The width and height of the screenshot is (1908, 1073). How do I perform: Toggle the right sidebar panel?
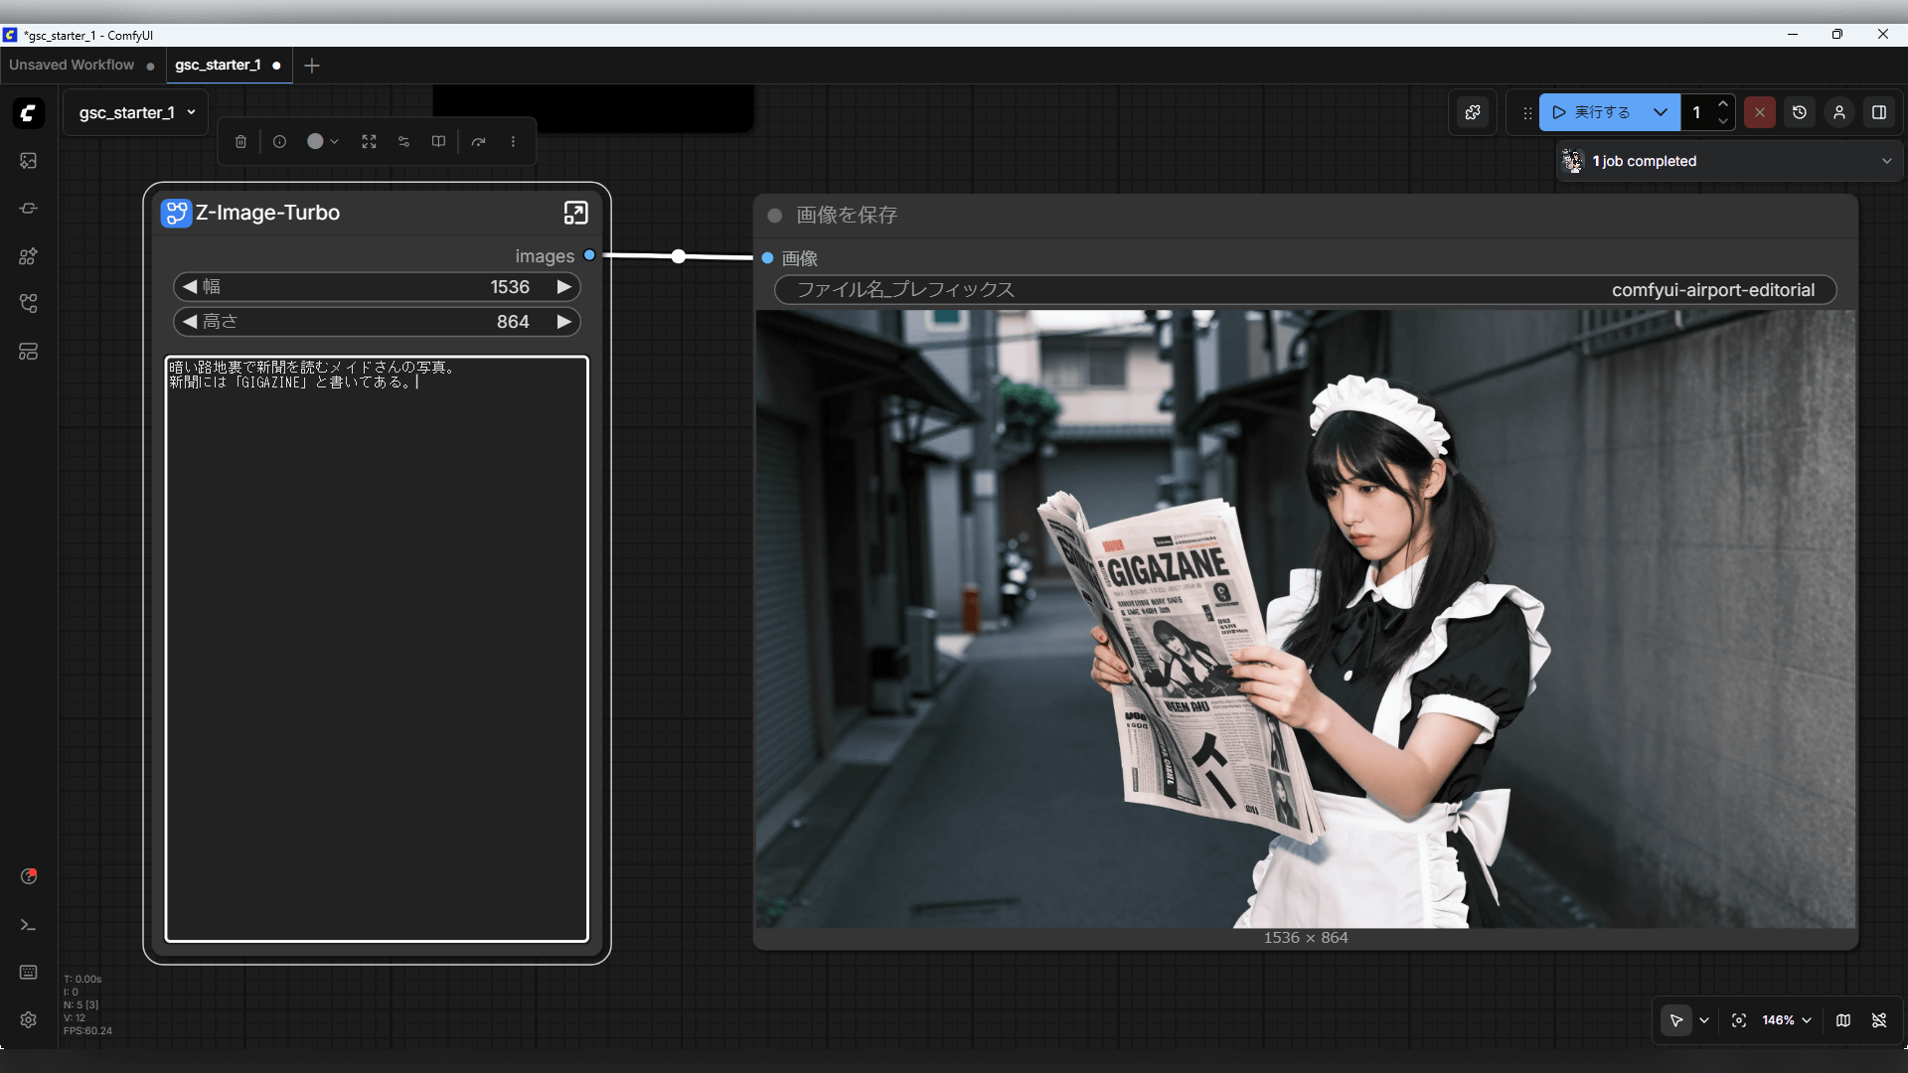coord(1878,112)
